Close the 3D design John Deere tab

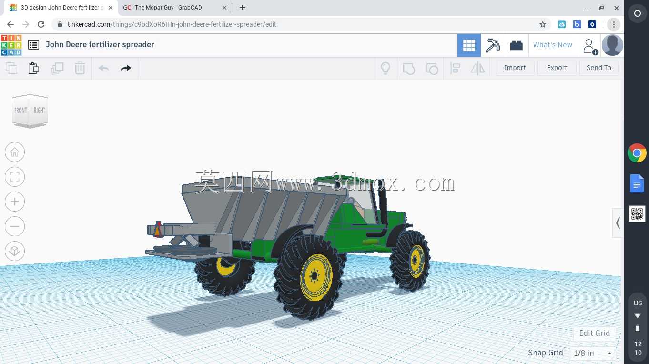(111, 8)
